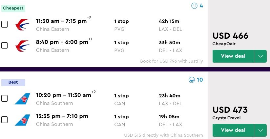Enable the 12:35 pm China Southern flight checkbox
This screenshot has width=270, height=139.
click(5, 120)
